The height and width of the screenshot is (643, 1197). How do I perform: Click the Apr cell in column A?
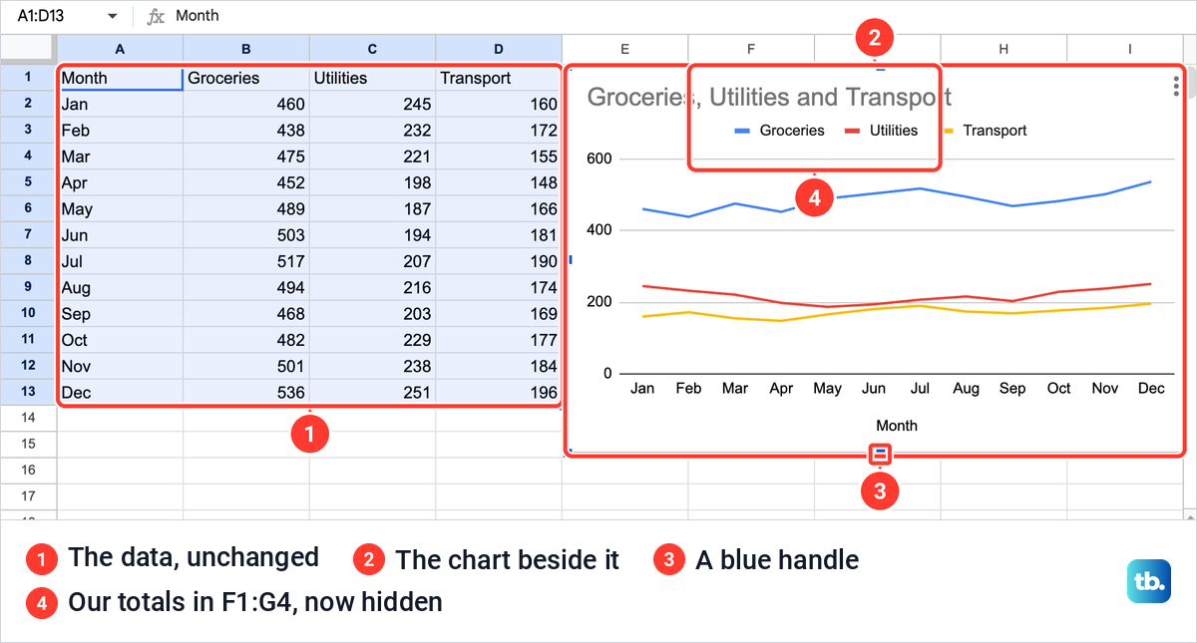[x=120, y=182]
